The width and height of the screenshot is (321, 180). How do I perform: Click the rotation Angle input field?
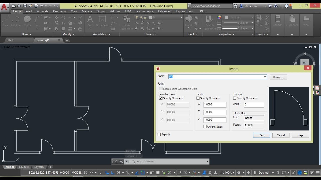pos(254,105)
